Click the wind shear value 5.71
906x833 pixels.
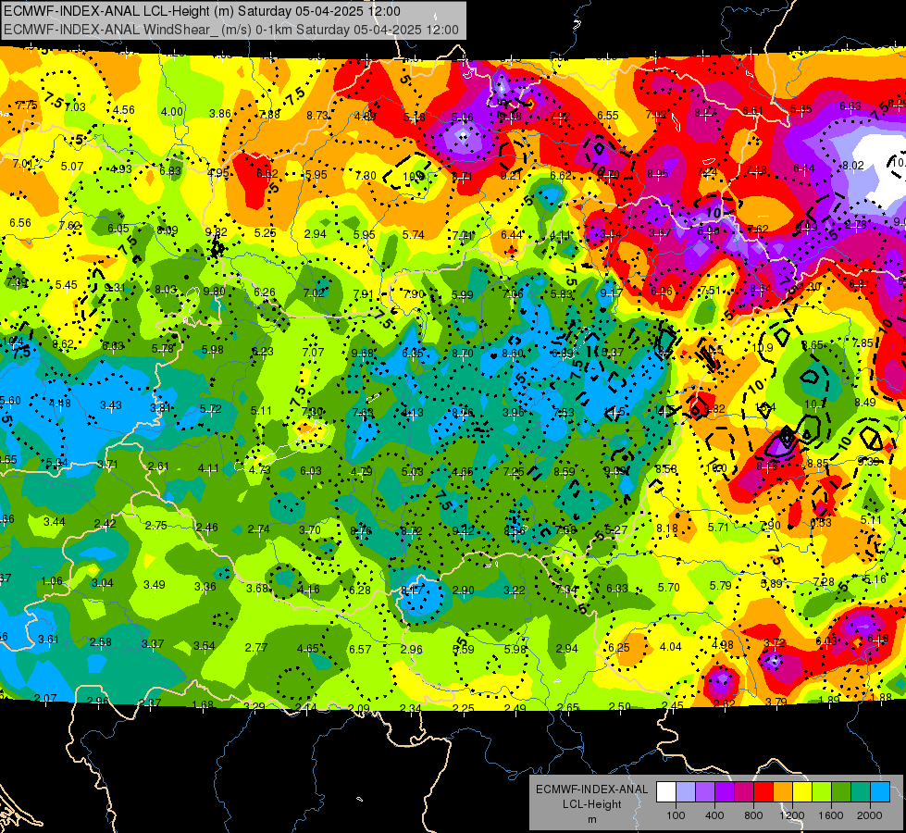(x=718, y=528)
